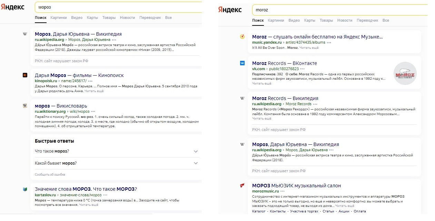Open three-dot menu next to ru.wiktionary.org path
The width and height of the screenshot is (435, 221).
[x=93, y=112]
